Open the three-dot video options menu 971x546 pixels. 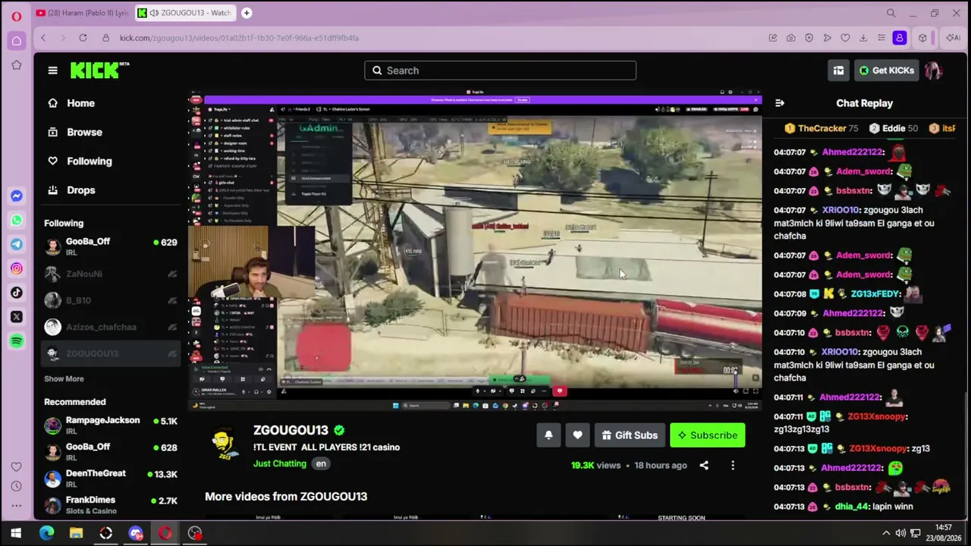click(x=733, y=466)
